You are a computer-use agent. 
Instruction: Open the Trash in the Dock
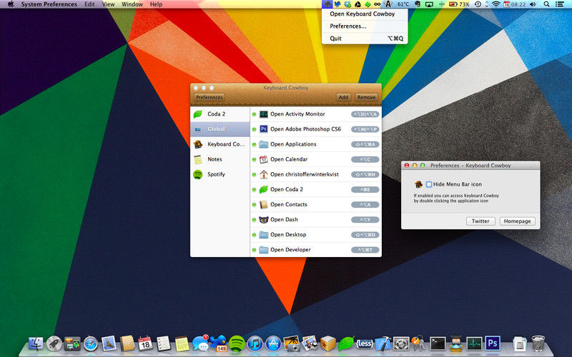pyautogui.click(x=538, y=343)
